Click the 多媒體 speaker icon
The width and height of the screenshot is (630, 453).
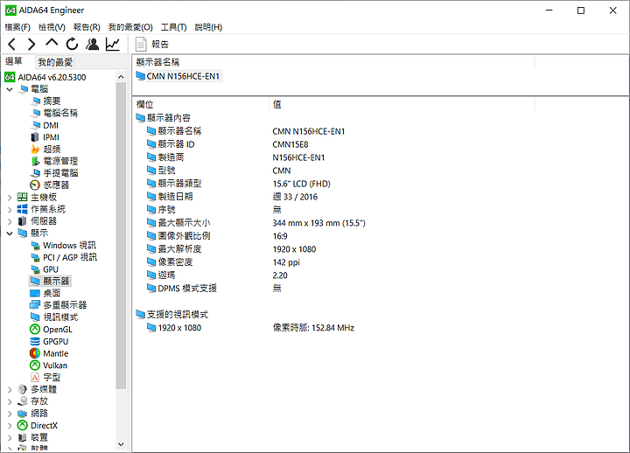(23, 389)
